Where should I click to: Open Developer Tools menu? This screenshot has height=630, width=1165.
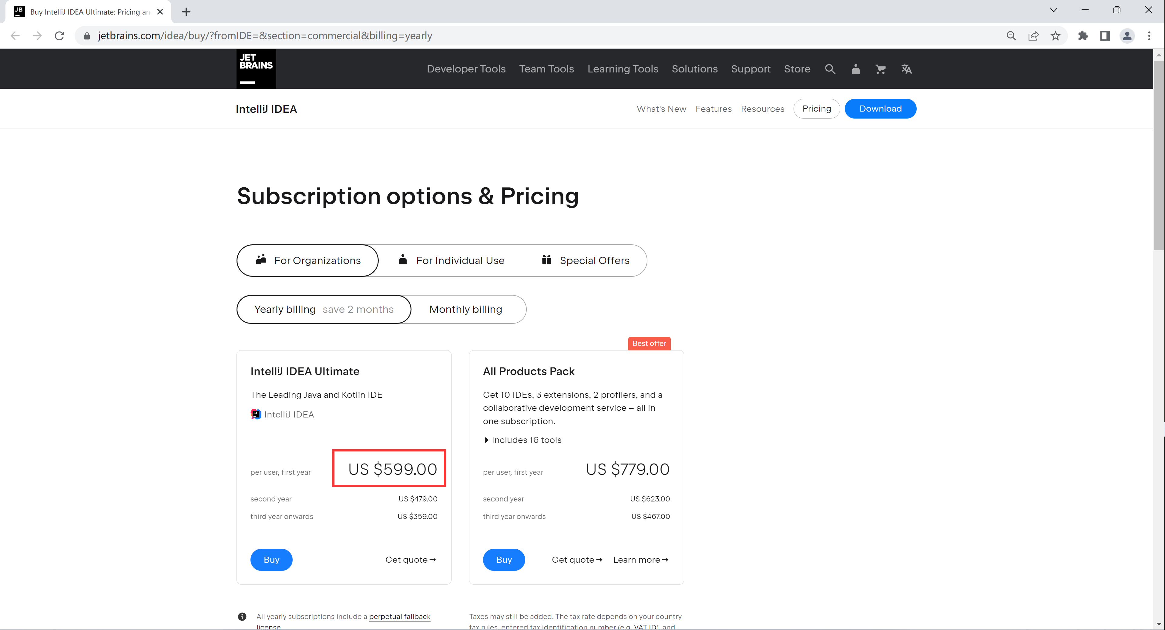coord(466,69)
